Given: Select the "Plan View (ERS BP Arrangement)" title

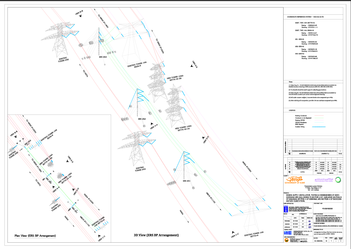Looking at the screenshot, I should [x=35, y=236].
